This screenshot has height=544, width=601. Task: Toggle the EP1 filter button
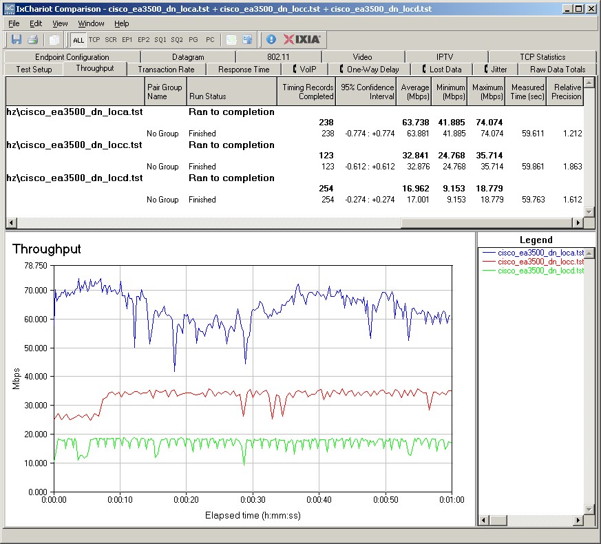point(127,39)
